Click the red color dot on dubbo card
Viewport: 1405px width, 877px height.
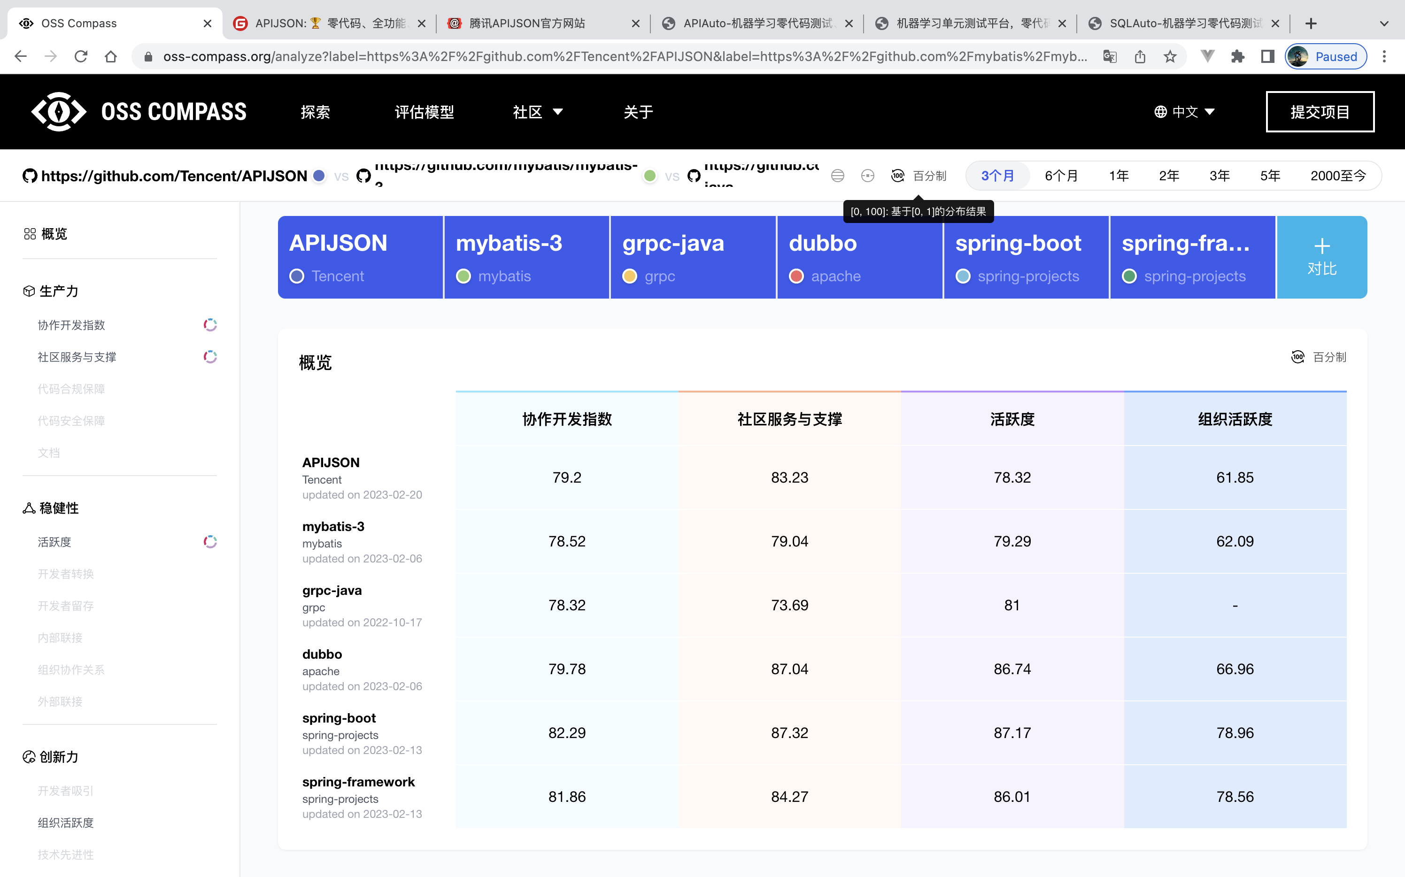pyautogui.click(x=796, y=276)
